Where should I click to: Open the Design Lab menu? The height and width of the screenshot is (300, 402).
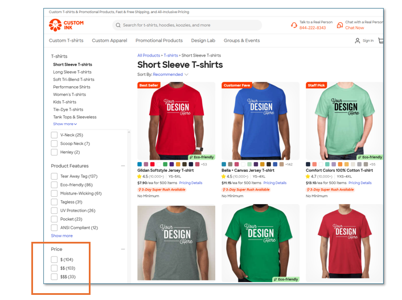pos(203,40)
